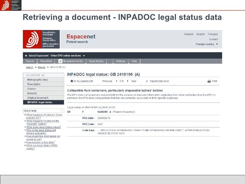Click the GB 2418196 (A) sidebar header
245x184 pixels.
pos(44,75)
